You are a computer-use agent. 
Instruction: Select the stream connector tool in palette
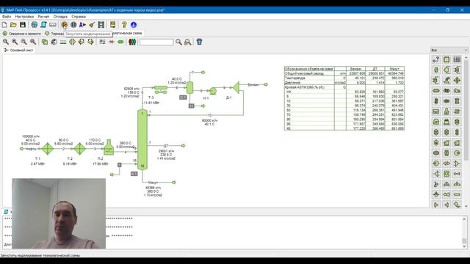click(436, 59)
